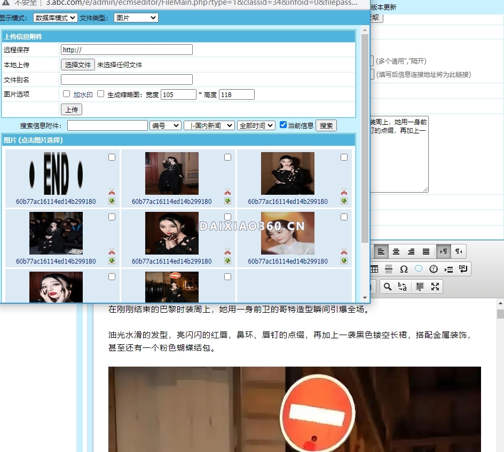The image size is (504, 452).
Task: Expand the 文件类型 图片 dropdown
Action: tap(136, 18)
